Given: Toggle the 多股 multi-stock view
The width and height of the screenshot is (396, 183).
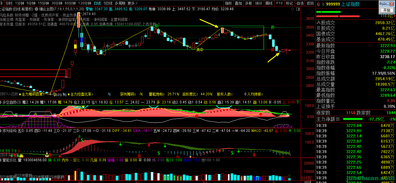Looking at the screenshot, I should 248,3.
